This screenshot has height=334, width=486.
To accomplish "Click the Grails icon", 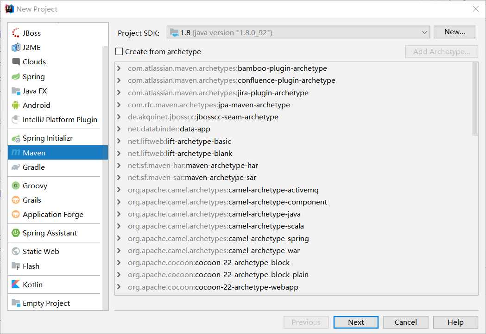I will coord(15,200).
